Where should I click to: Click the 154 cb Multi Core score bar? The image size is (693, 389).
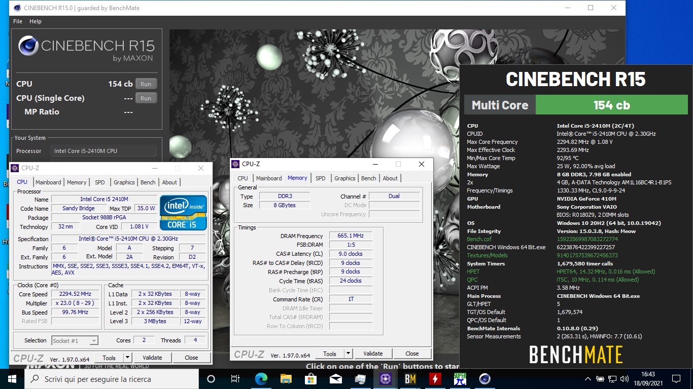612,105
